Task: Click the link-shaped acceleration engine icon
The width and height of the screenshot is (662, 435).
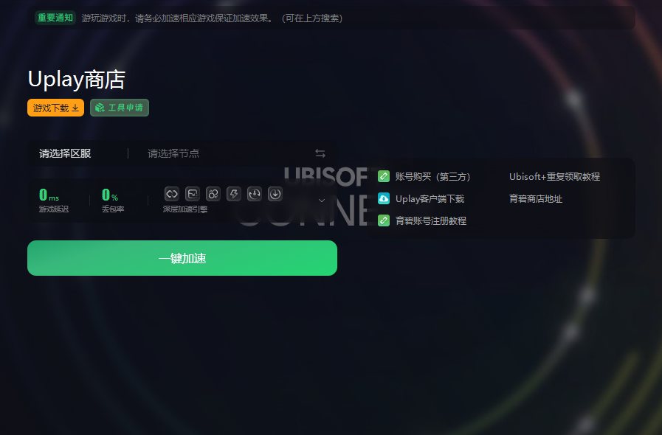Action: 172,194
